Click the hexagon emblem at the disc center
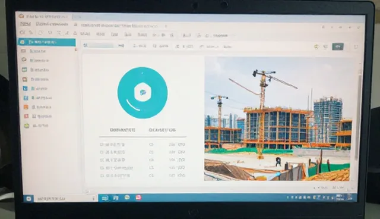The image size is (380, 219). (142, 92)
